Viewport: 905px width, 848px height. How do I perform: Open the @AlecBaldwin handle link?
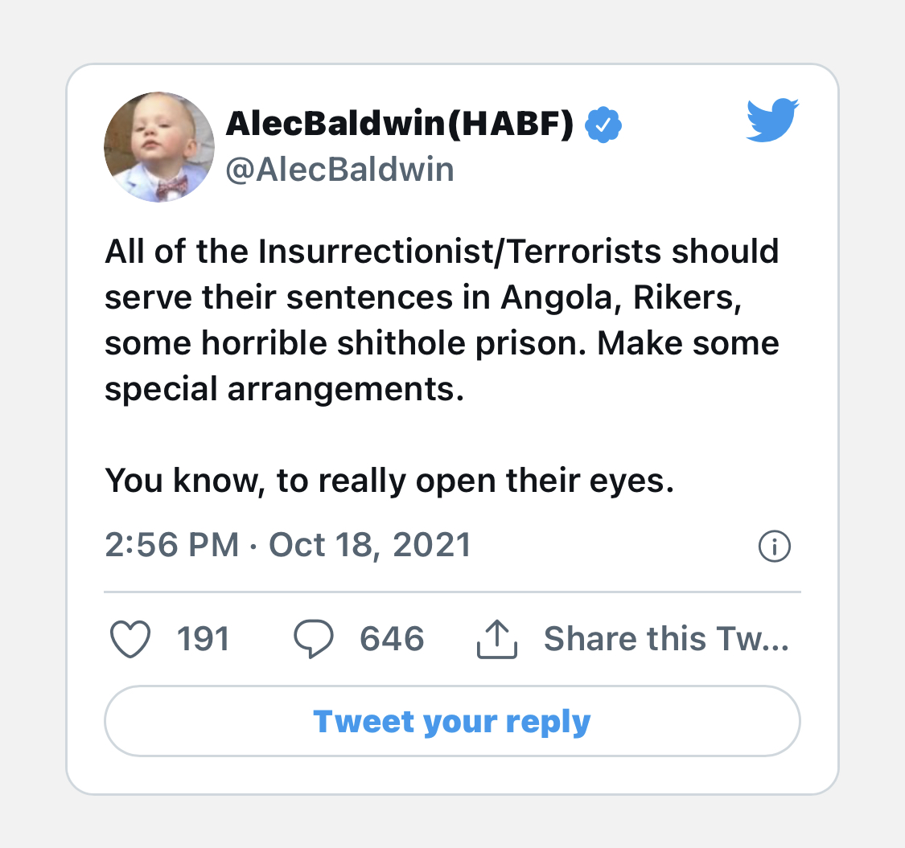coord(339,170)
